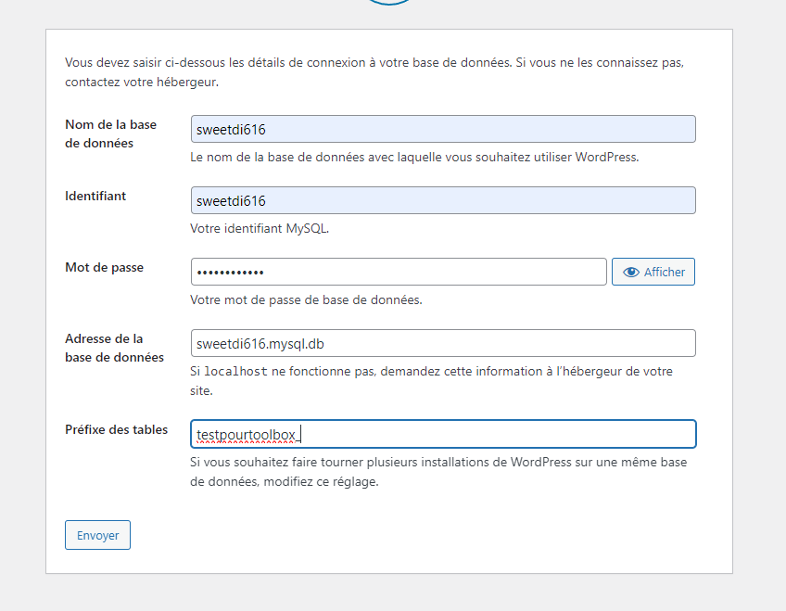786x611 pixels.
Task: Click the "localhost" code text
Action: click(235, 371)
